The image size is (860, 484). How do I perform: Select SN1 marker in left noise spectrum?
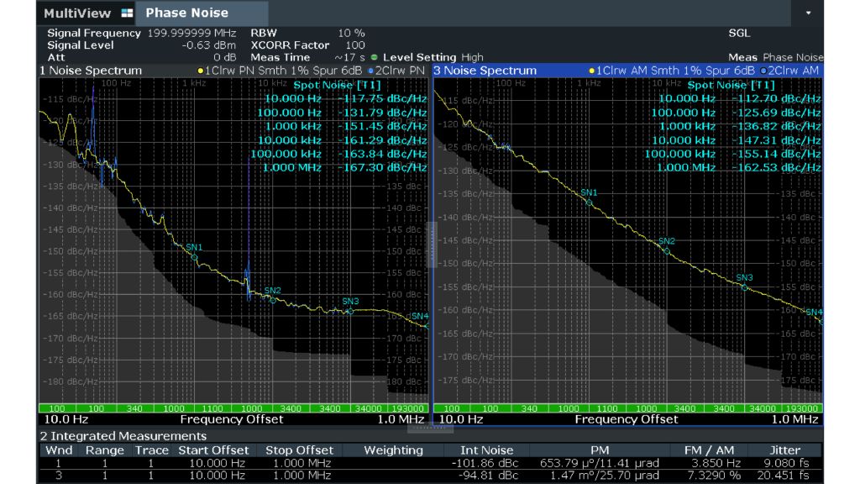coord(194,257)
